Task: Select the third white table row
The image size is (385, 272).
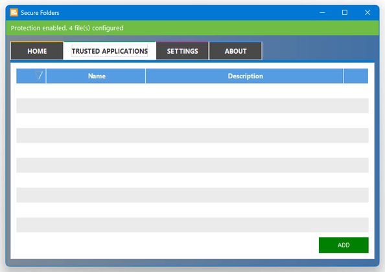Action: point(192,150)
